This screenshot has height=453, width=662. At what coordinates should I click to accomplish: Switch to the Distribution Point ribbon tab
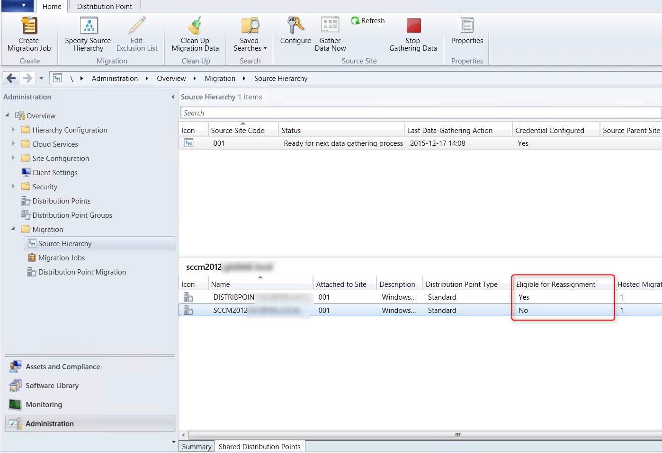(104, 6)
